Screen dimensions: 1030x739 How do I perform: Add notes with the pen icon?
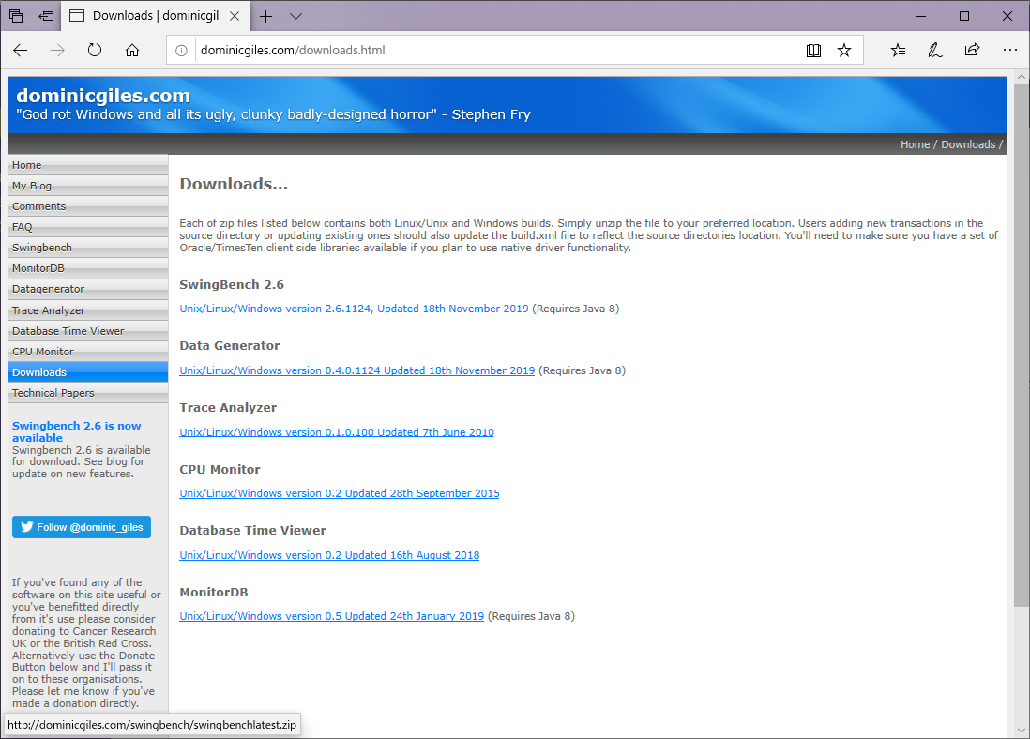pyautogui.click(x=934, y=50)
